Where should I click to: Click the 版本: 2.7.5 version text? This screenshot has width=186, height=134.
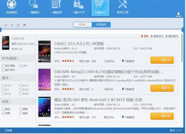tap(176, 130)
